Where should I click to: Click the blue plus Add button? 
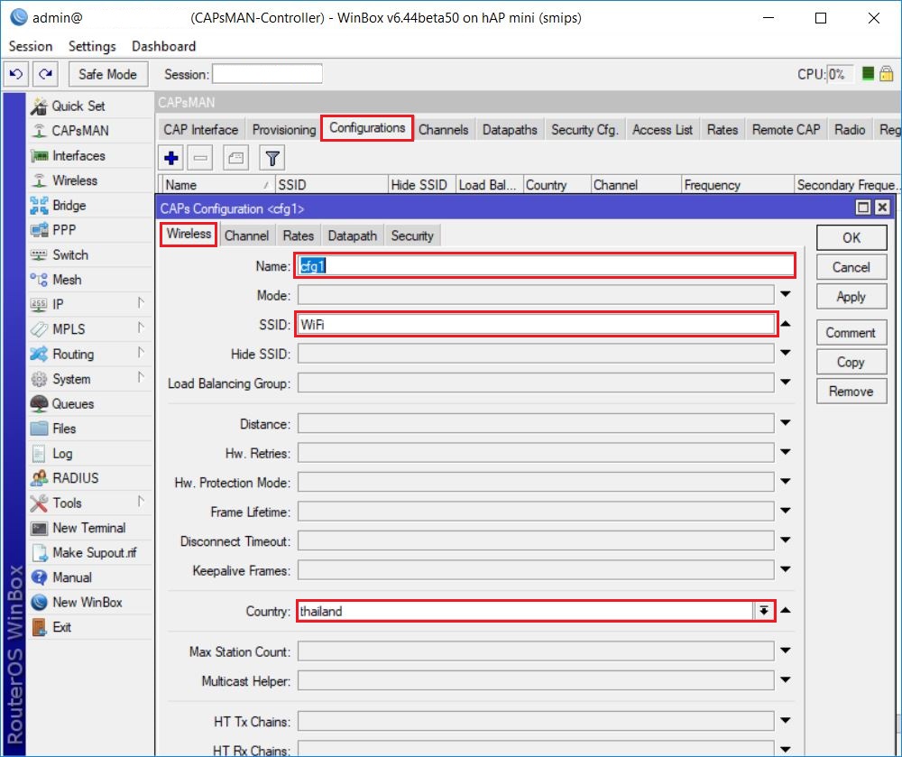click(x=170, y=158)
